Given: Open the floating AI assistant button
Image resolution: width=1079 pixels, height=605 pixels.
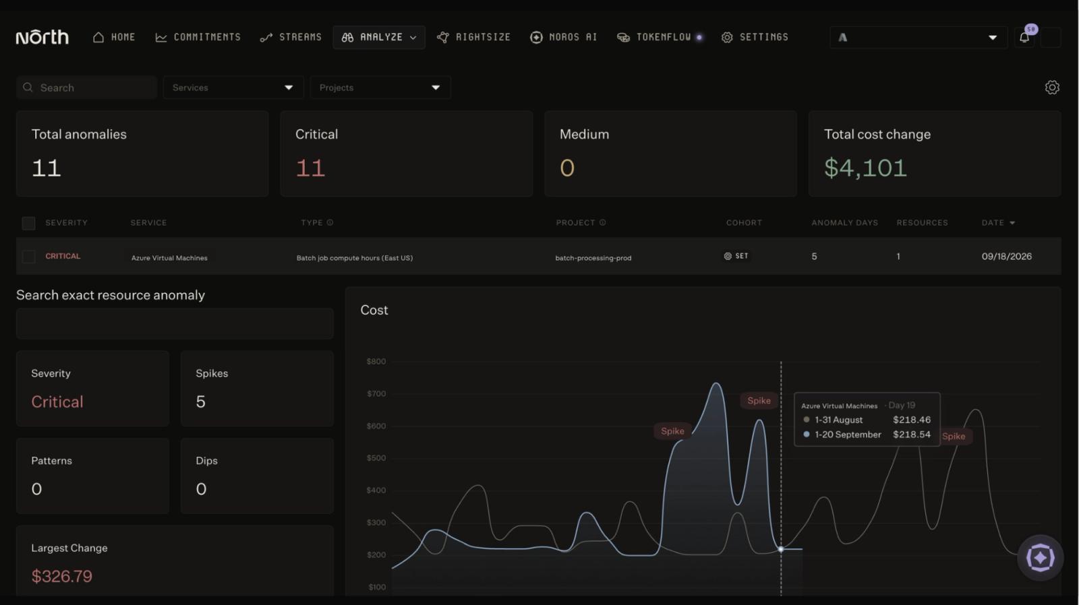Looking at the screenshot, I should (1041, 558).
